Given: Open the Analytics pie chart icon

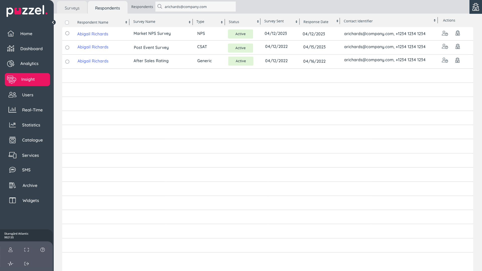Looking at the screenshot, I should click(x=11, y=64).
